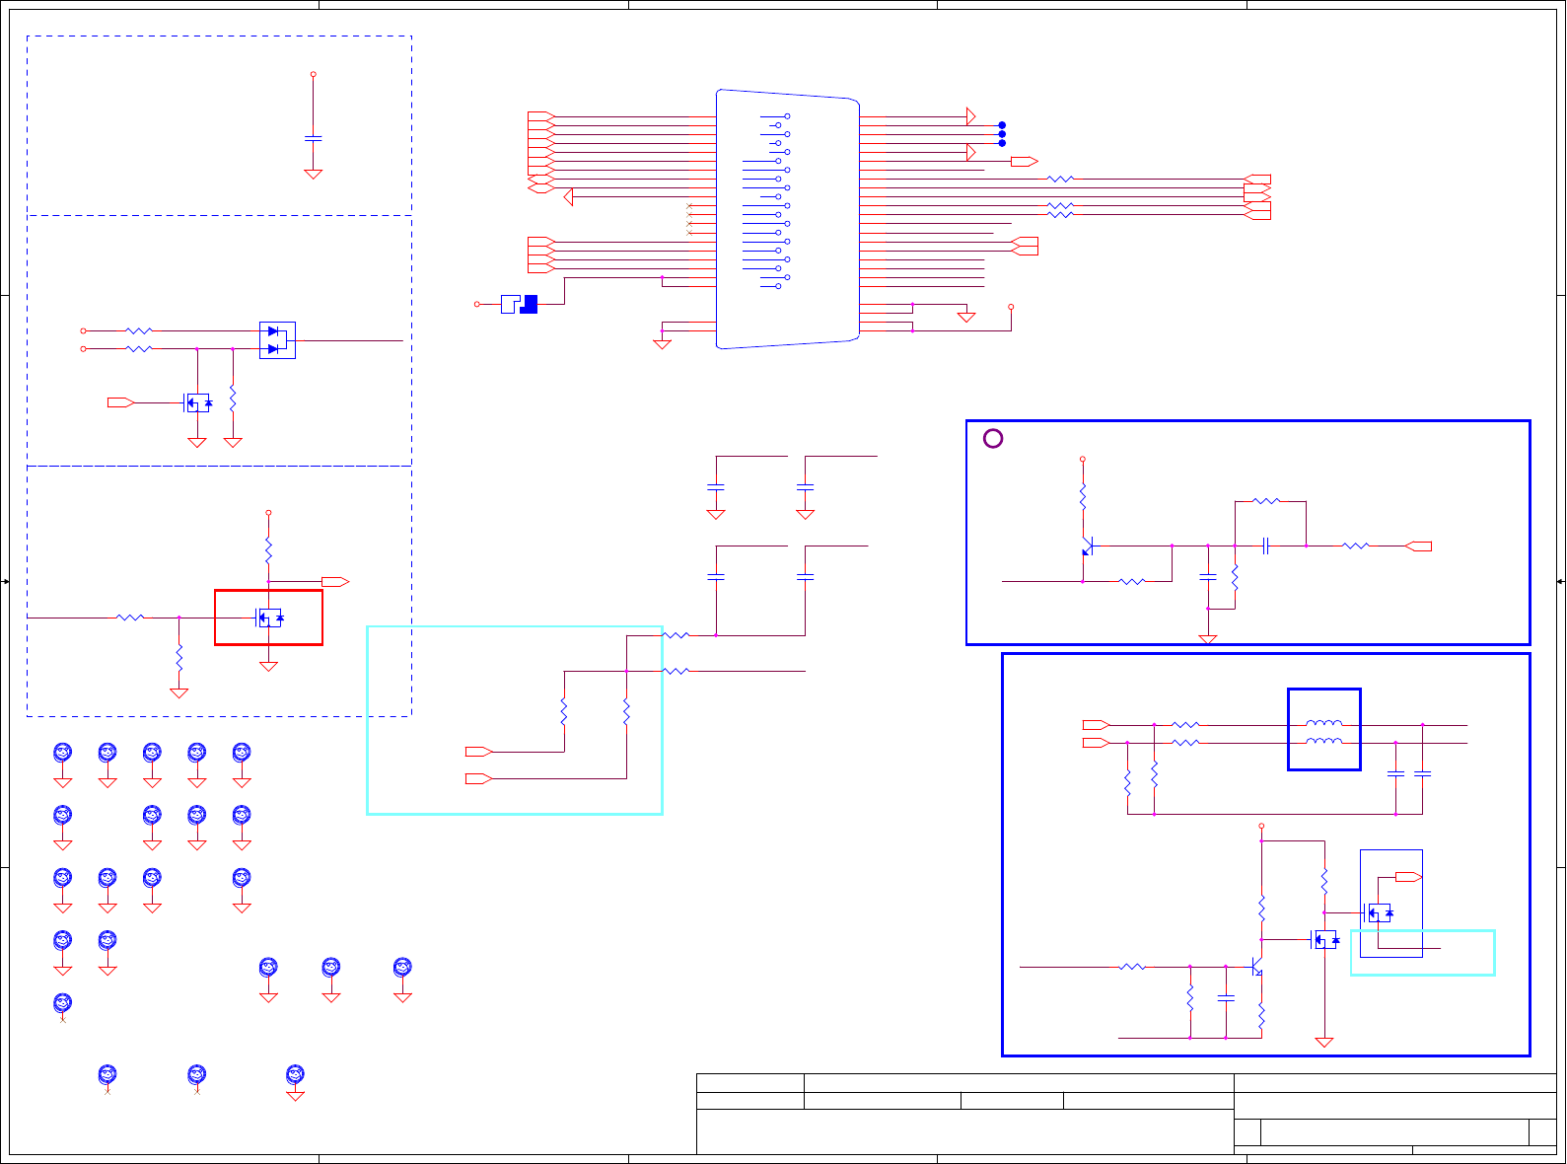This screenshot has width=1567, height=1164.
Task: Select the jumper symbol left of the connector
Action: tap(519, 304)
